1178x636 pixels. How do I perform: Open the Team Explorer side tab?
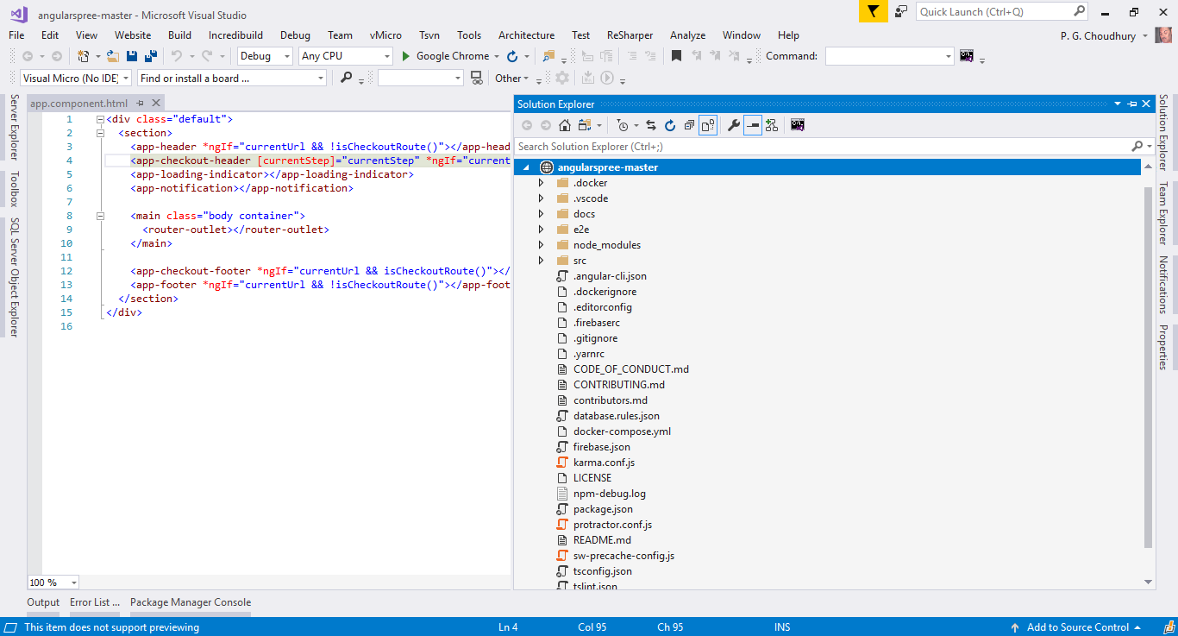[1163, 212]
